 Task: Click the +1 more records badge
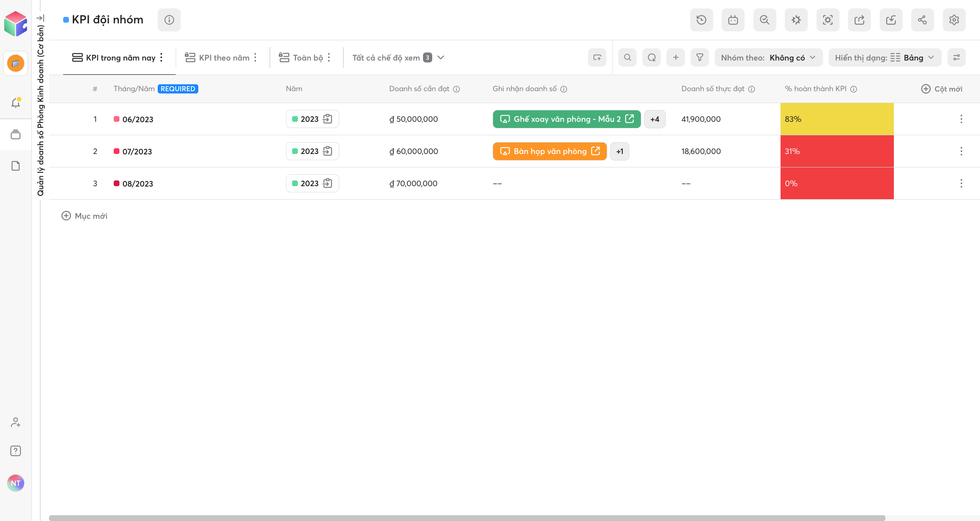620,151
